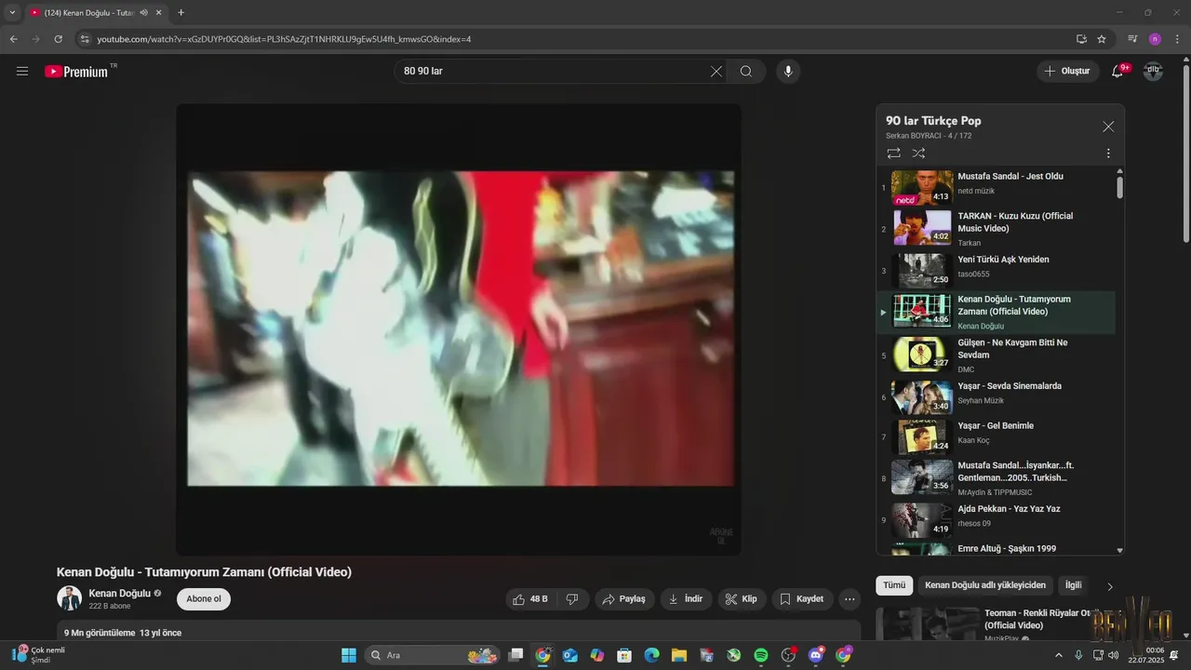Viewport: 1191px width, 670px height.
Task: Open the 90 lar Türkçe Pop playlist title
Action: [x=933, y=121]
